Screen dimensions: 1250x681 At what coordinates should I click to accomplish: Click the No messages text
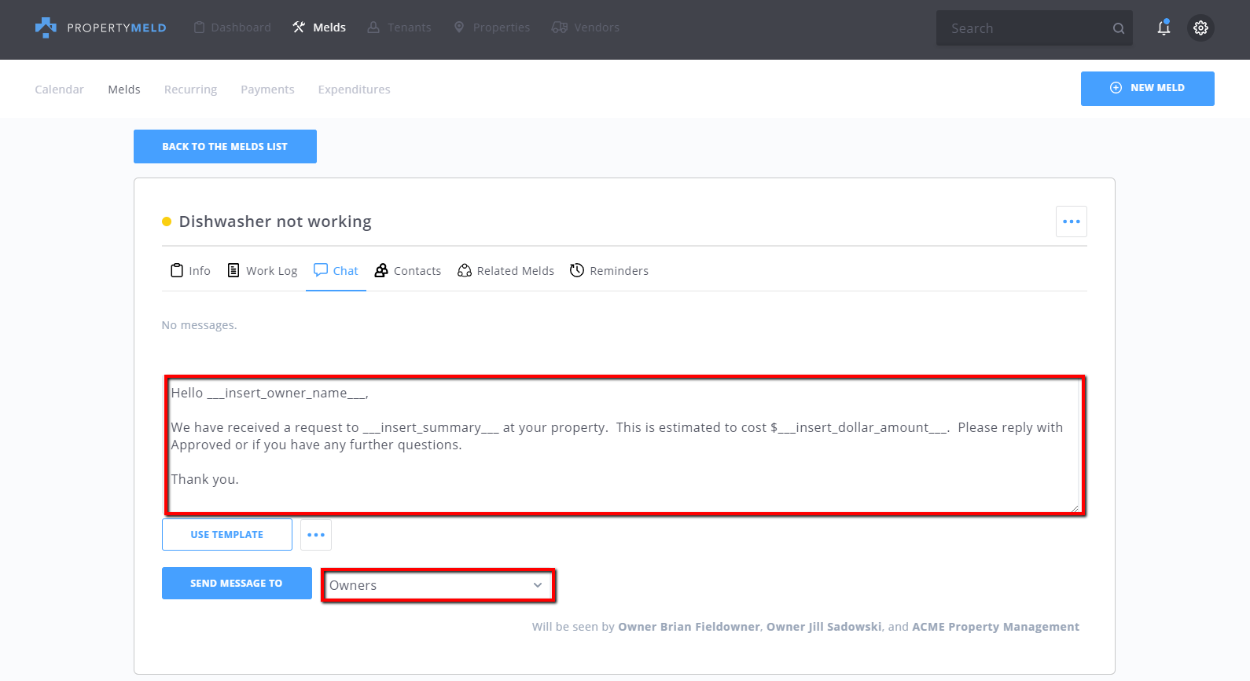click(x=199, y=325)
